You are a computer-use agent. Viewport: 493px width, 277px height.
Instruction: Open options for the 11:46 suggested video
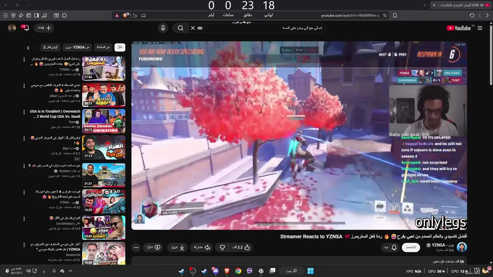[24, 60]
